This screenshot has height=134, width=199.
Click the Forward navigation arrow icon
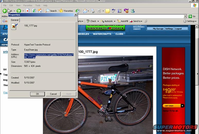[19, 11]
